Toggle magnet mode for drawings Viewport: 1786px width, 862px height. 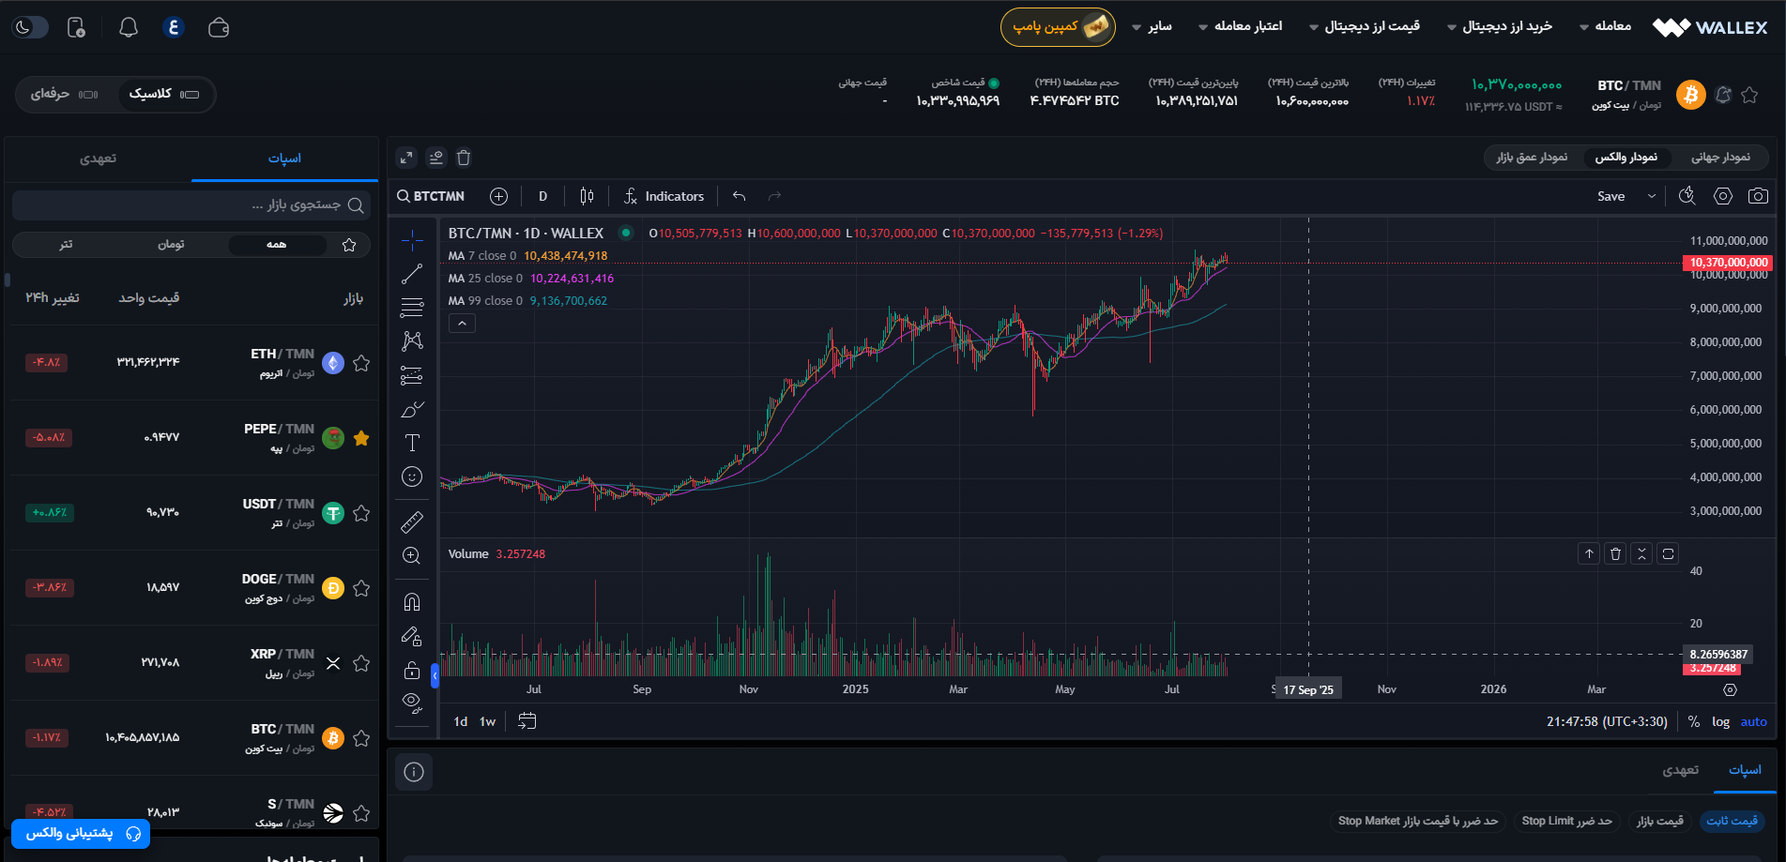pos(412,602)
